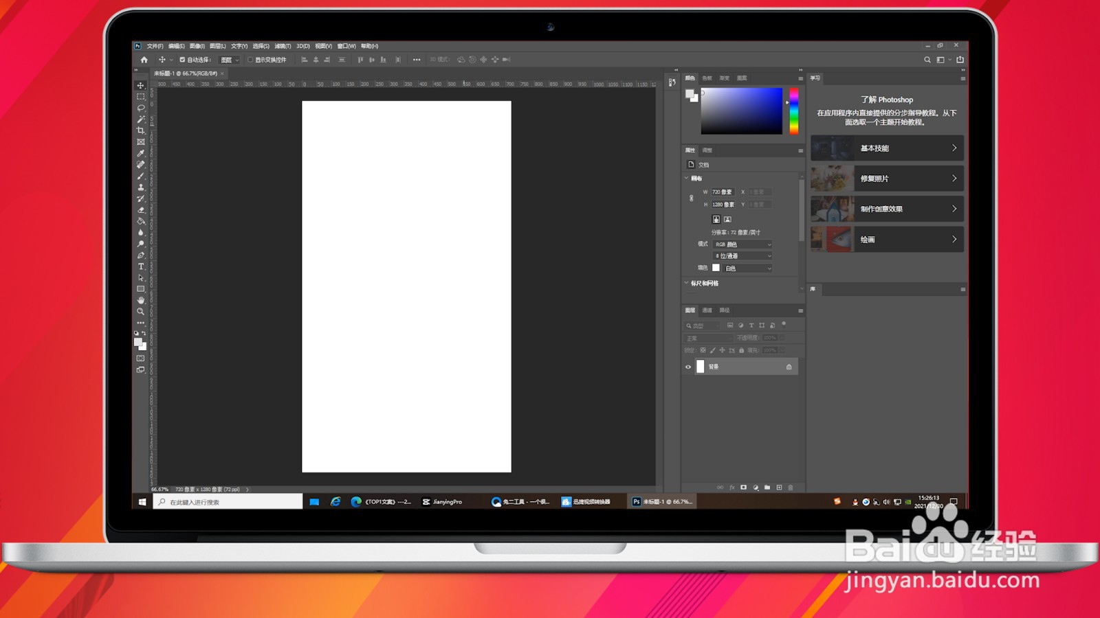
Task: Select the Eyedropper tool
Action: click(x=141, y=153)
